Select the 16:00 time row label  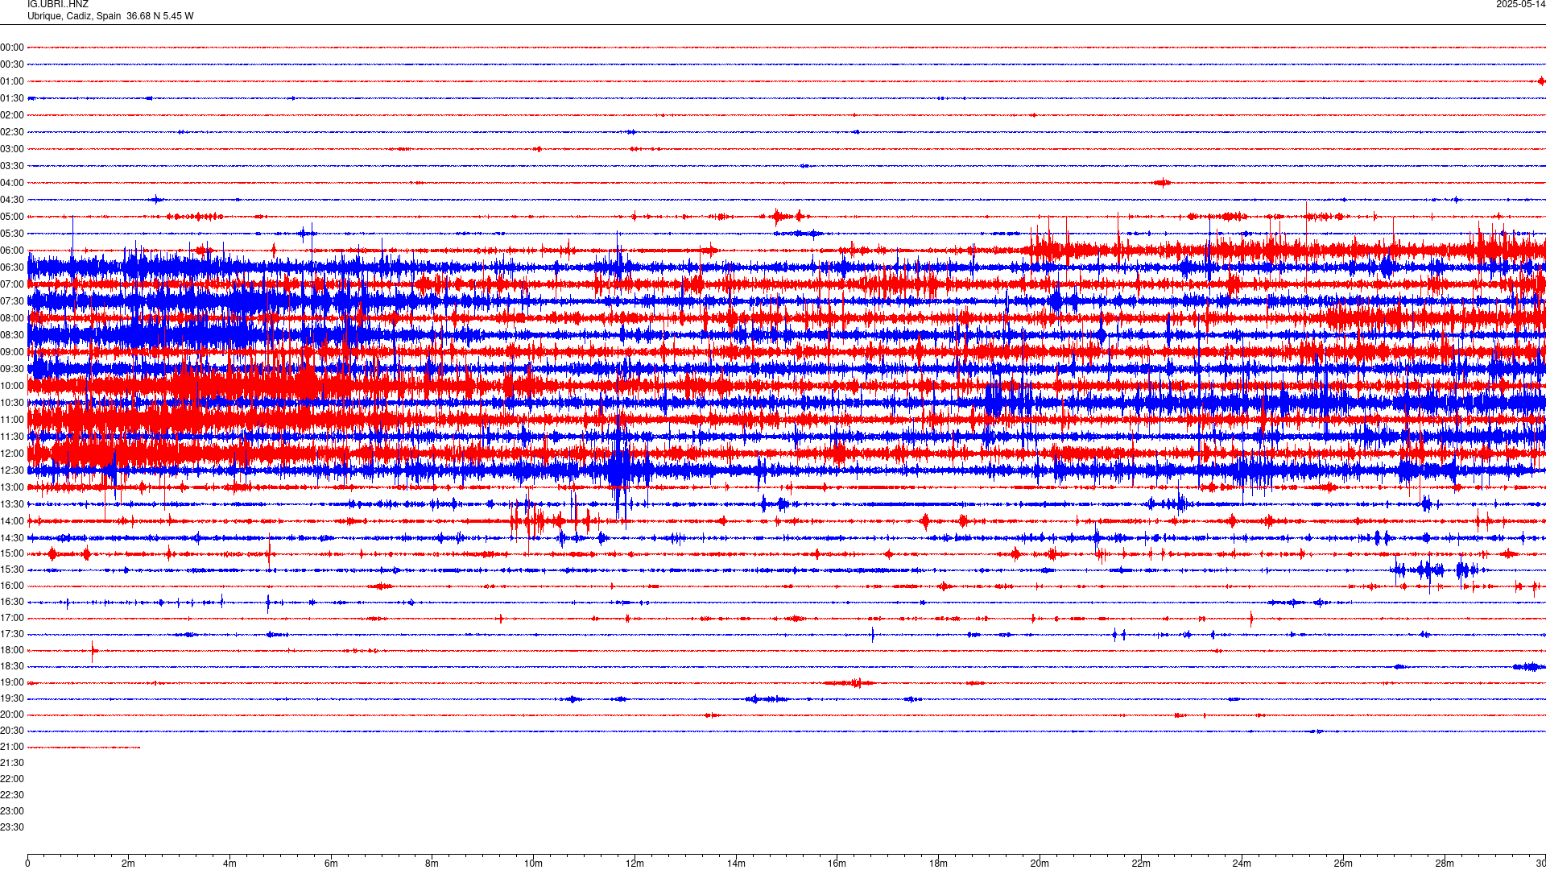point(12,586)
